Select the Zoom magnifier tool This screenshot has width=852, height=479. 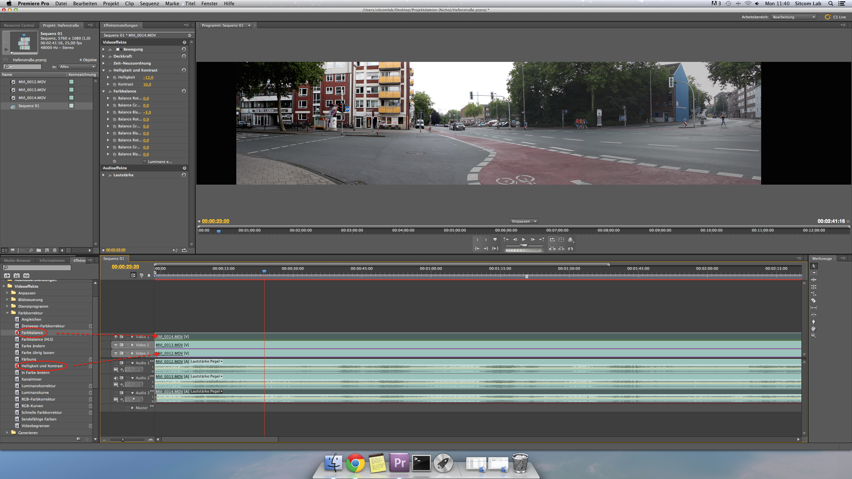pyautogui.click(x=813, y=336)
